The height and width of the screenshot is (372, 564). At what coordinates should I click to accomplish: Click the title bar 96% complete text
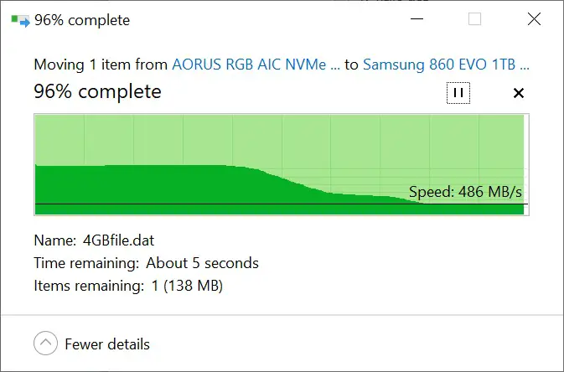(x=82, y=20)
